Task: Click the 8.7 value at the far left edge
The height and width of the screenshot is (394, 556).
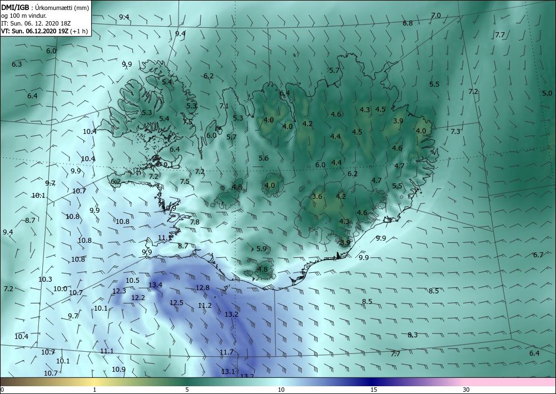Action: point(30,221)
